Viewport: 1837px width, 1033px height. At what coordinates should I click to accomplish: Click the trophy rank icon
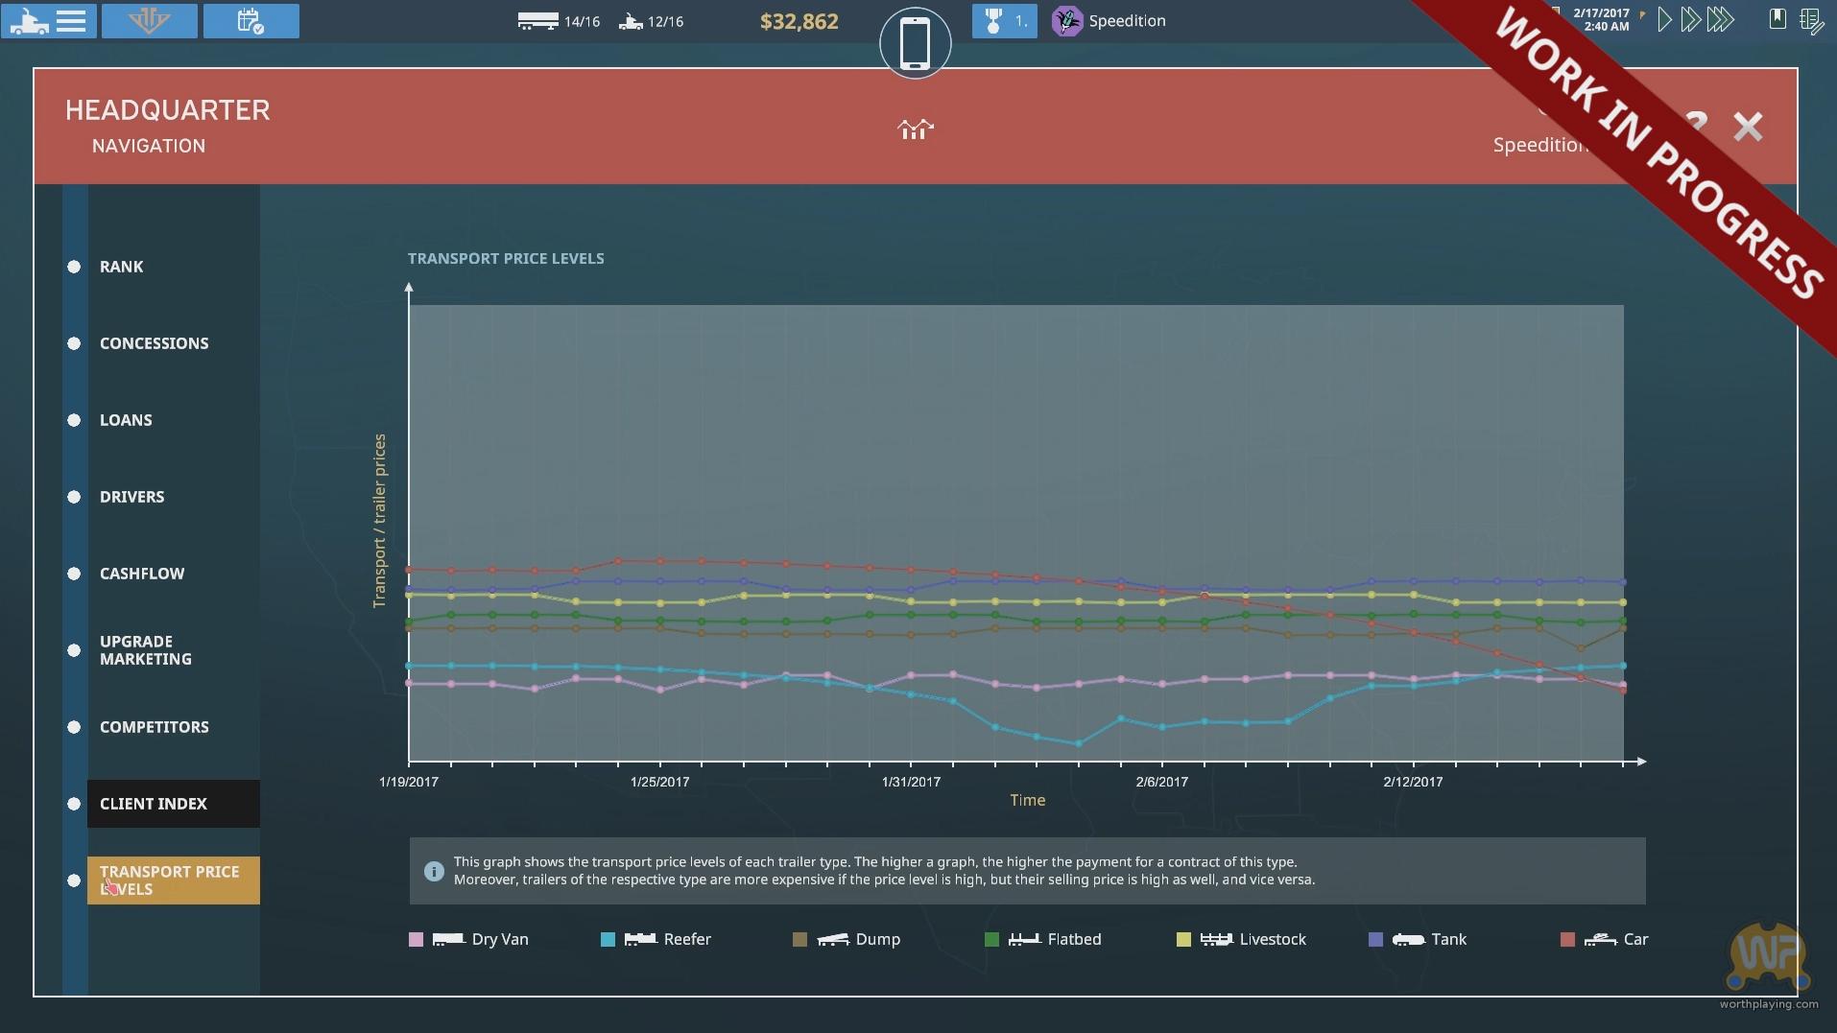pyautogui.click(x=994, y=20)
